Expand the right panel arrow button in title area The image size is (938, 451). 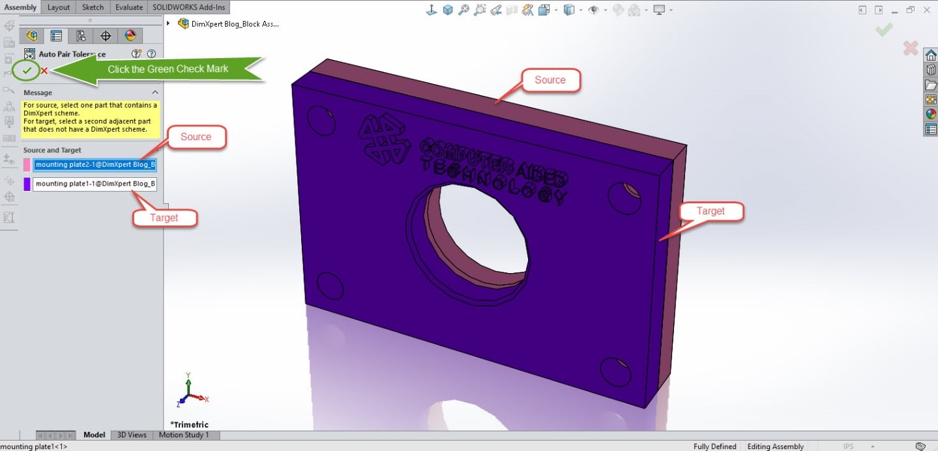click(x=879, y=10)
